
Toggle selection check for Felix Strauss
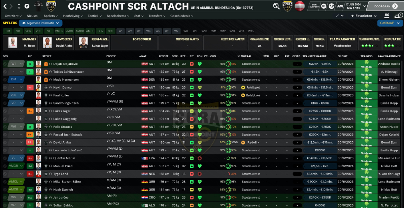coord(5,127)
